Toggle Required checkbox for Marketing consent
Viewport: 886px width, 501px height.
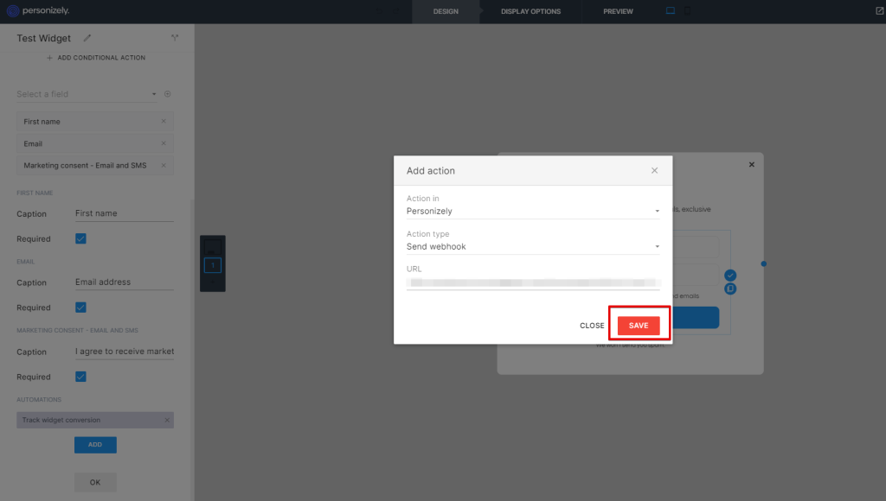click(80, 377)
